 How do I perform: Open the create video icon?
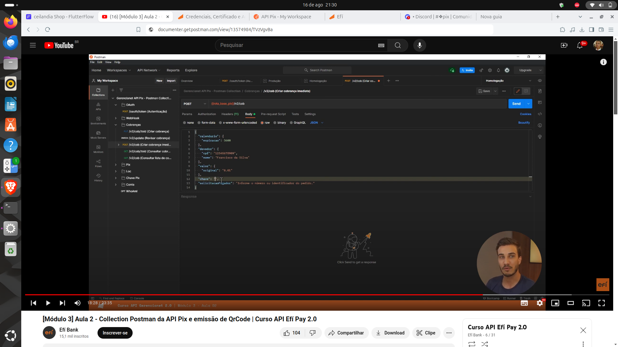pos(564,45)
